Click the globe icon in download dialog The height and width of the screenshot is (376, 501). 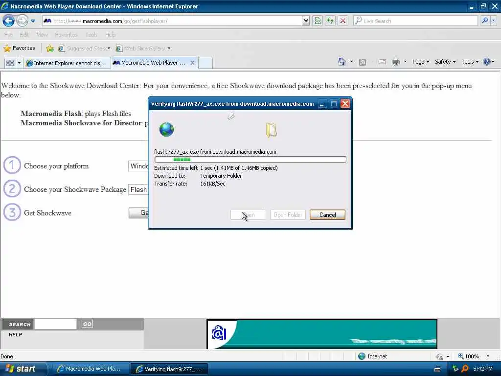[x=166, y=129]
